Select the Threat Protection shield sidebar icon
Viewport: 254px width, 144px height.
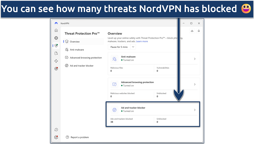[x=56, y=46]
